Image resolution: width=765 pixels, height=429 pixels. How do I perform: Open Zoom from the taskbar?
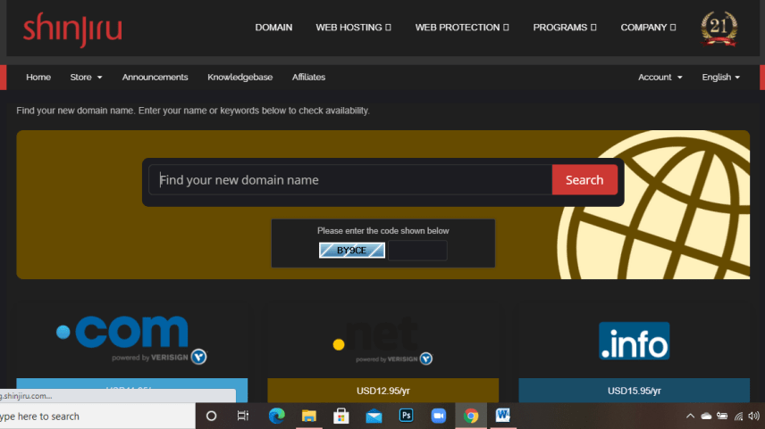tap(439, 416)
